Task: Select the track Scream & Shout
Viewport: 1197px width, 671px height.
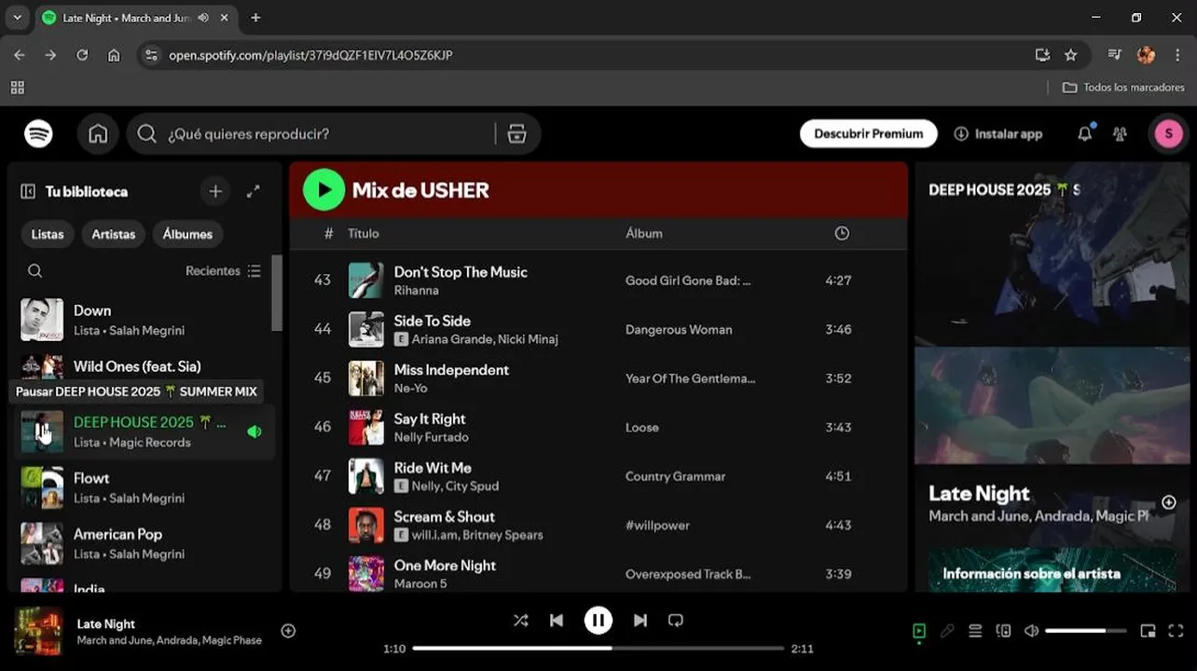Action: (x=445, y=517)
